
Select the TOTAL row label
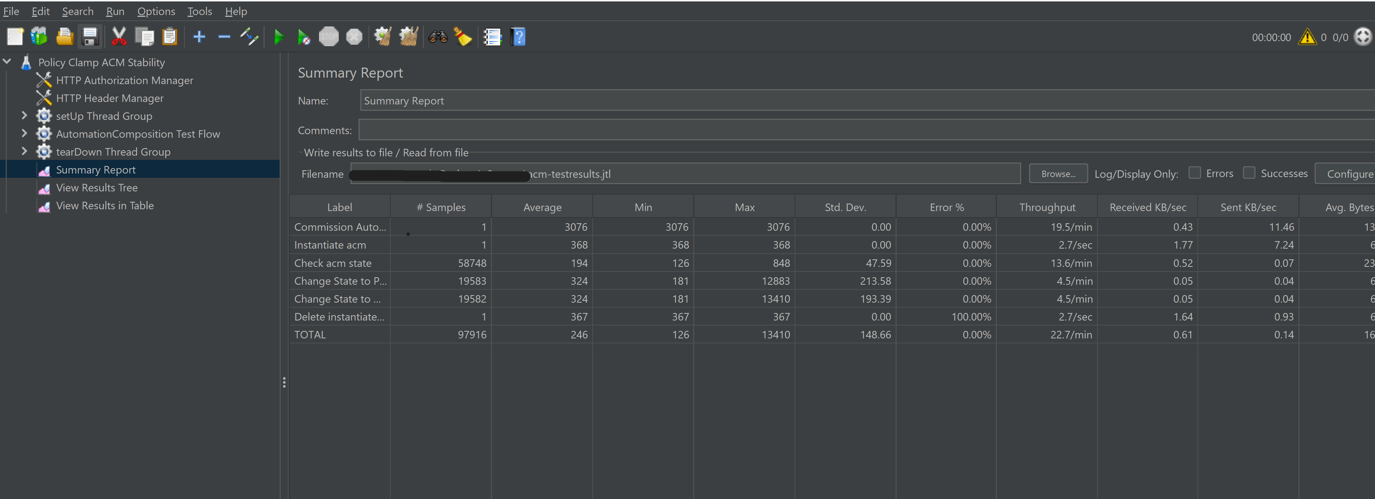point(310,334)
